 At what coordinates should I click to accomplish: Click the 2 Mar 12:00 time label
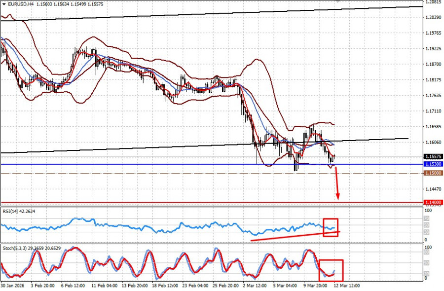click(255, 286)
